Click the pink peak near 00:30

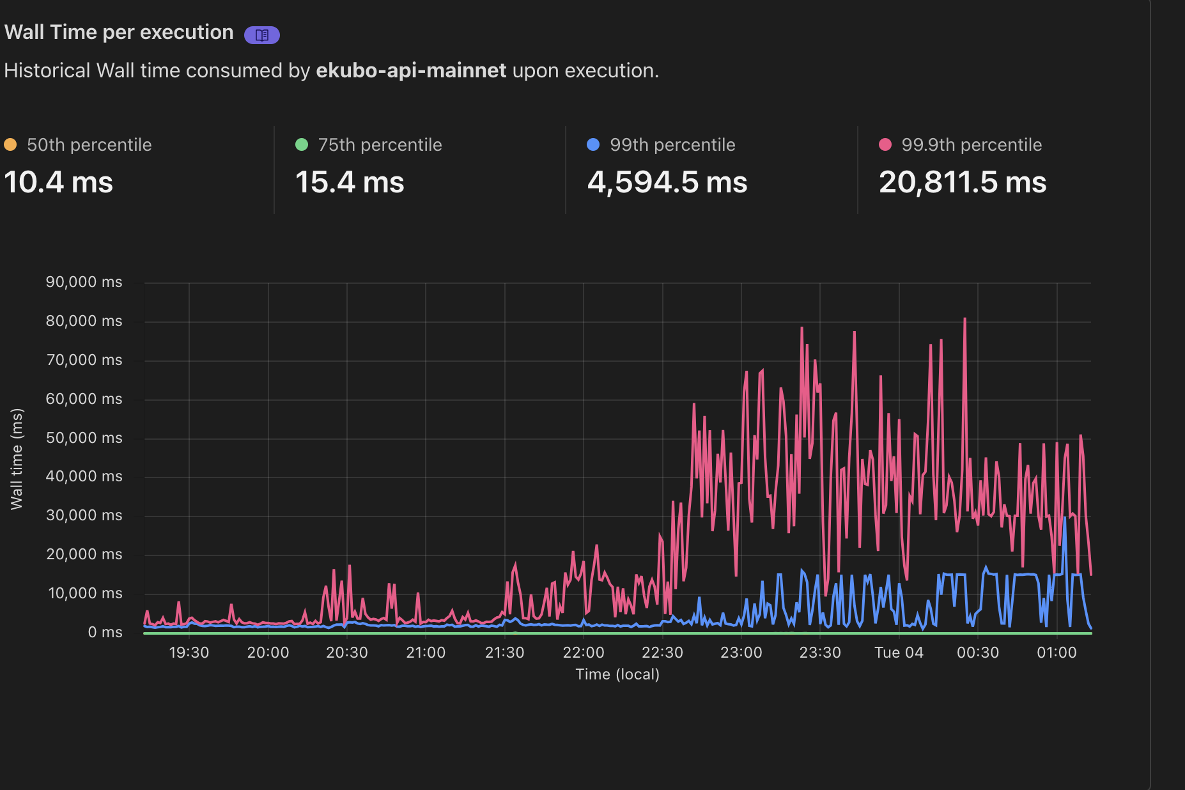[964, 318]
